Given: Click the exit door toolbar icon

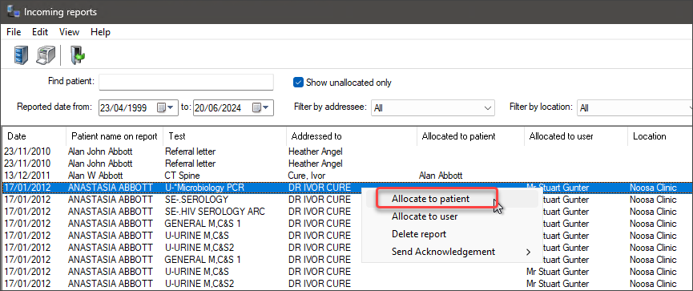Looking at the screenshot, I should pos(78,56).
